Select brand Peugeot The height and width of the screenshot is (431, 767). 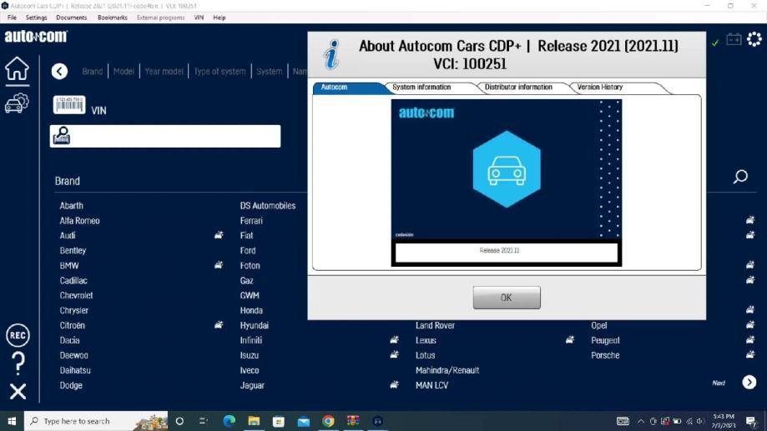pyautogui.click(x=605, y=340)
